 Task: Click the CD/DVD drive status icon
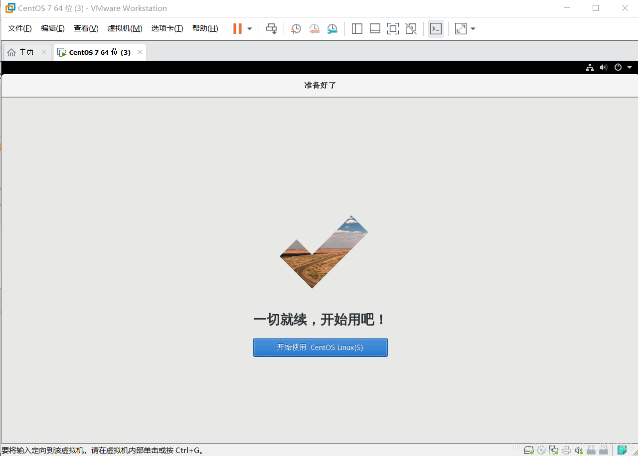541,450
